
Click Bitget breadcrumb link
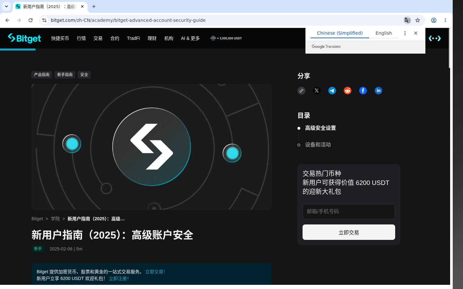tap(37, 219)
